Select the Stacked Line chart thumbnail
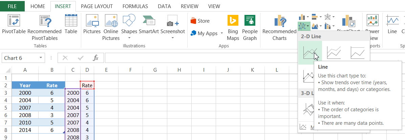The height and width of the screenshot is (140, 405). pyautogui.click(x=334, y=53)
